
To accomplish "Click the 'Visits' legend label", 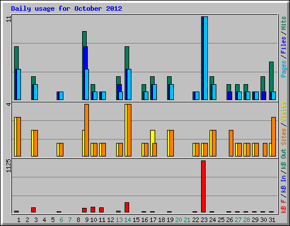I will 284,111.
